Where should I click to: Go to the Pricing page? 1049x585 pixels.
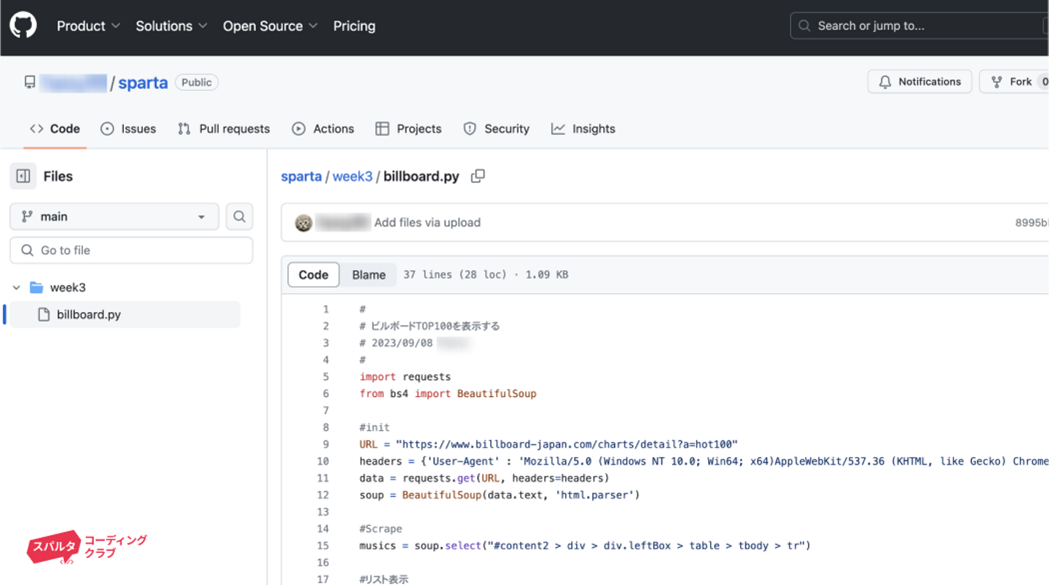click(354, 25)
